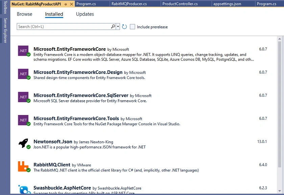
Task: Switch to the Updates tab
Action: 85,14
